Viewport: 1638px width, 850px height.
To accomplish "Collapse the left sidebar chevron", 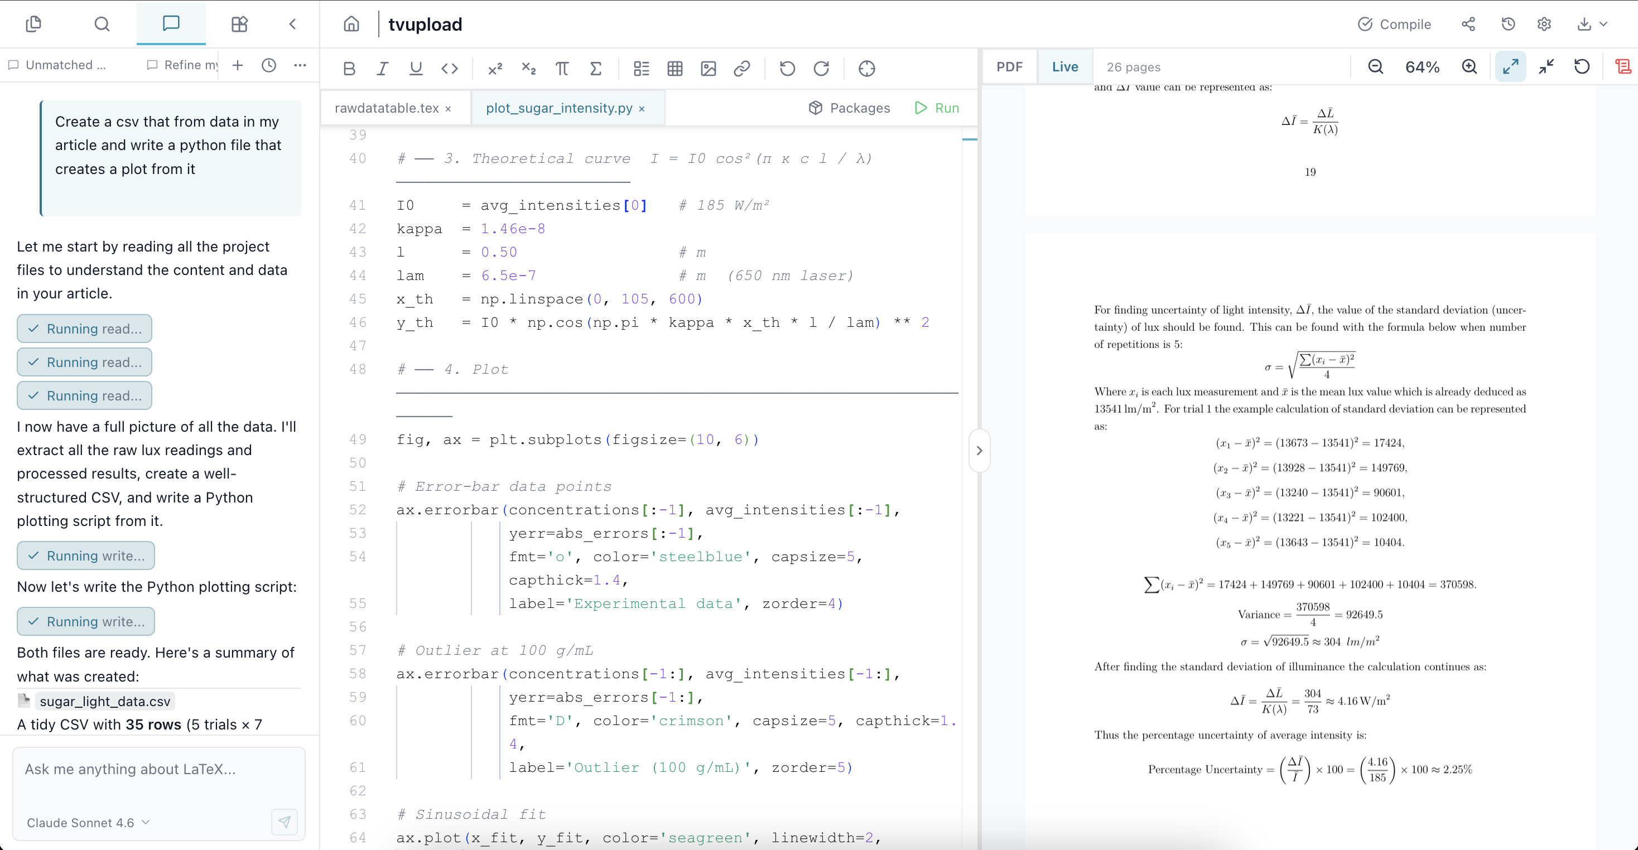I will point(292,24).
